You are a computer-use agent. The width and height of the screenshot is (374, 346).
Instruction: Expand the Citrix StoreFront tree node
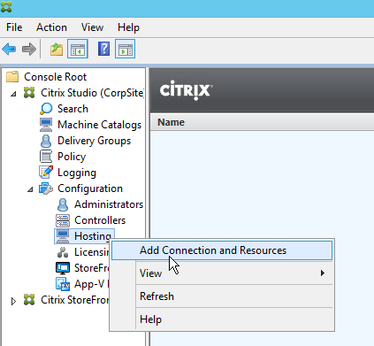click(13, 301)
